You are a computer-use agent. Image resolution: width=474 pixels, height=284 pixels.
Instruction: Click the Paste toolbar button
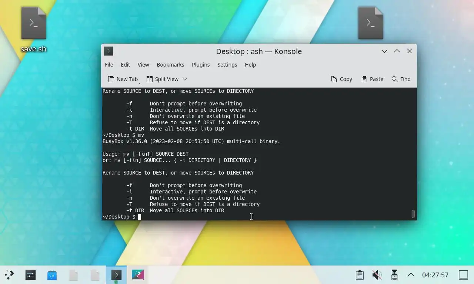click(372, 79)
